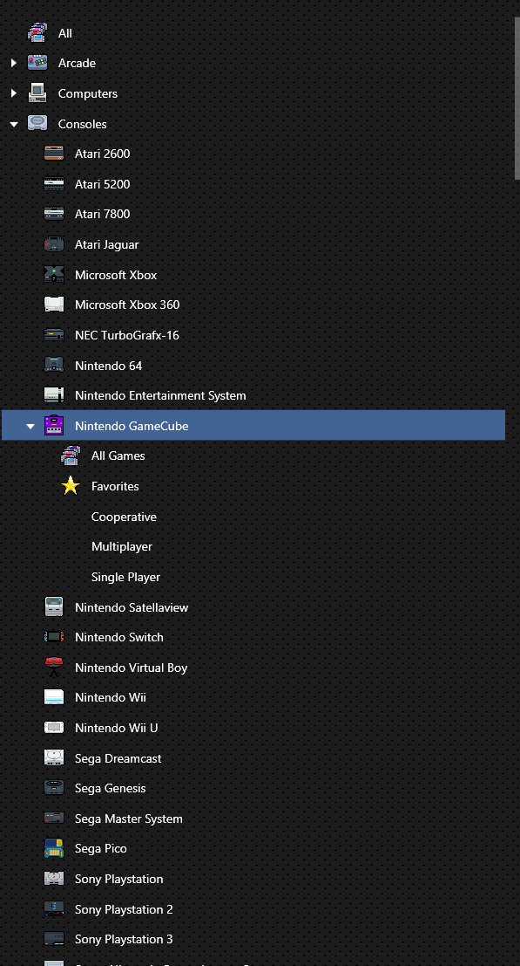Open the Single Player playlist
Viewport: 520px width, 966px height.
[x=125, y=578]
